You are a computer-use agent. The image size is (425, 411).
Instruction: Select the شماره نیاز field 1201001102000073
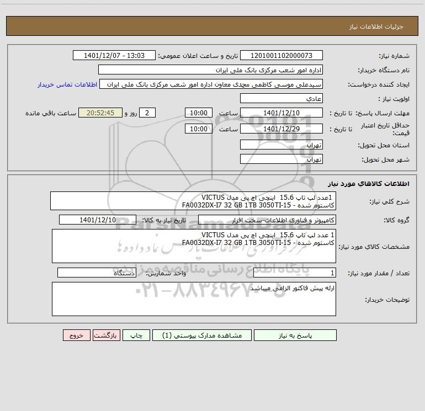(x=281, y=55)
